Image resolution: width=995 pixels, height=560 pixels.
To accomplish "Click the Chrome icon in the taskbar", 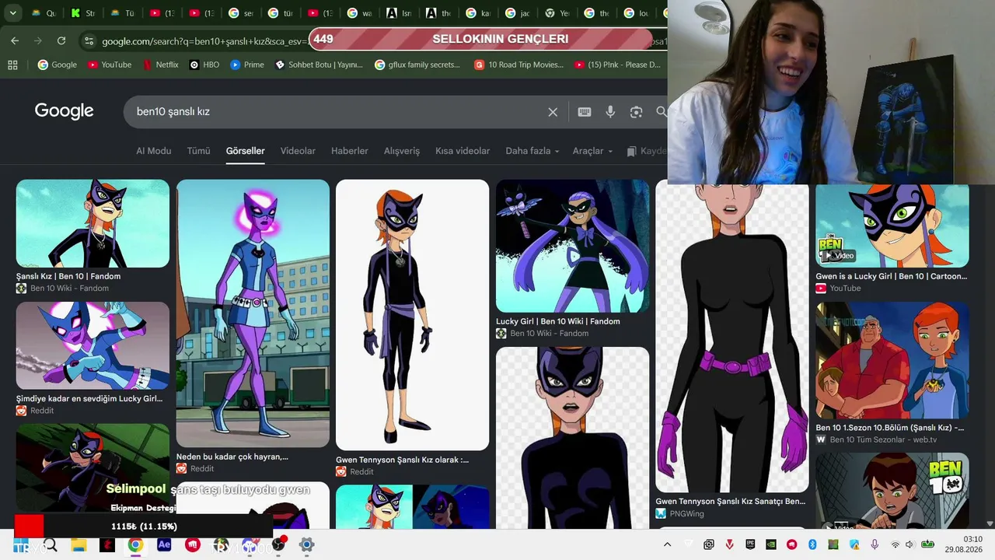I will coord(135,545).
